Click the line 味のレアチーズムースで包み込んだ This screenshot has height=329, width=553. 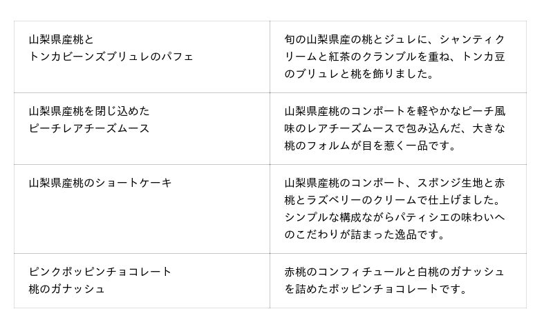[395, 128]
